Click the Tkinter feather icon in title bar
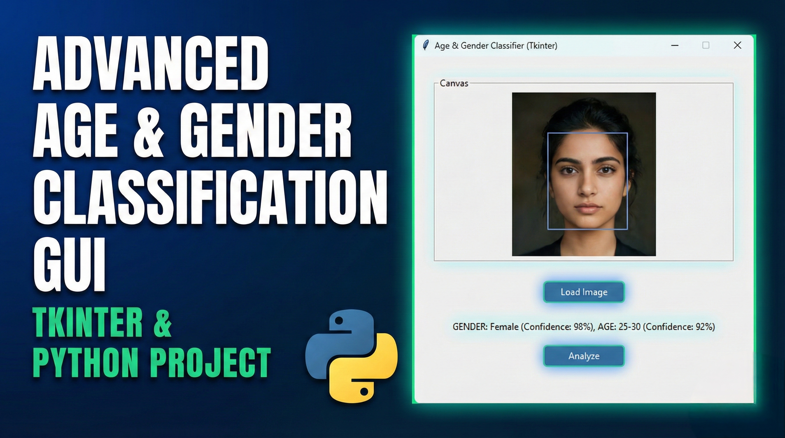The width and height of the screenshot is (785, 438). (426, 45)
